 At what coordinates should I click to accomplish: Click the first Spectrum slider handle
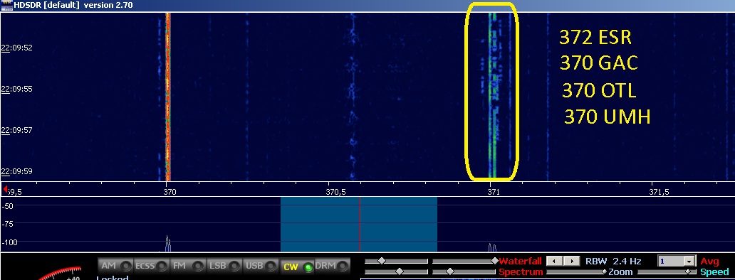(400, 271)
